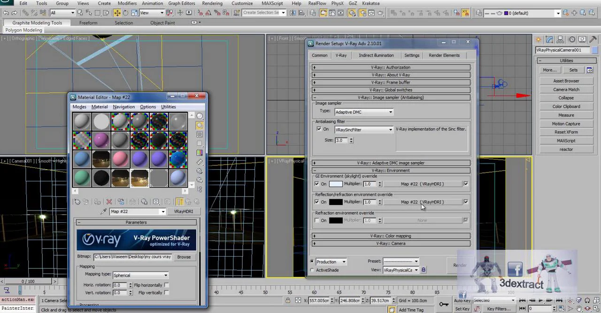Open the View VRayPhysicalCamera dropdown

pyautogui.click(x=401, y=270)
